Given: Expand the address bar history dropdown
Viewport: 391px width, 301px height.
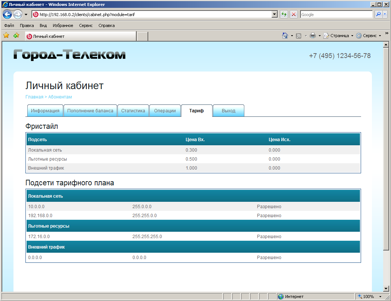Looking at the screenshot, I should click(x=275, y=15).
